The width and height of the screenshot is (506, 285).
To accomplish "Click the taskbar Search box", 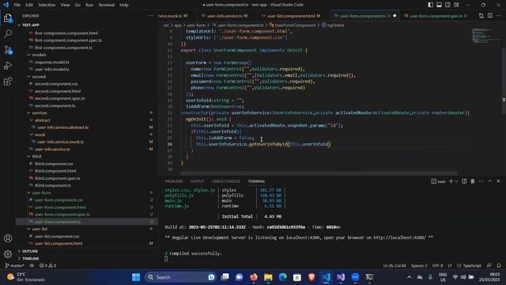I will click(181, 277).
